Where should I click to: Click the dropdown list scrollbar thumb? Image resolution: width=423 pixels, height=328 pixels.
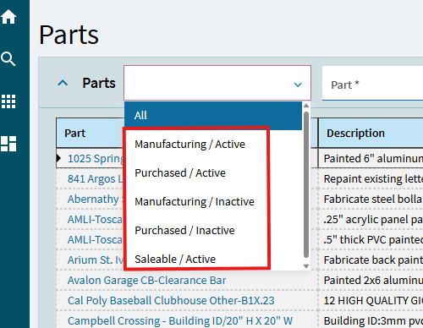pos(306,184)
